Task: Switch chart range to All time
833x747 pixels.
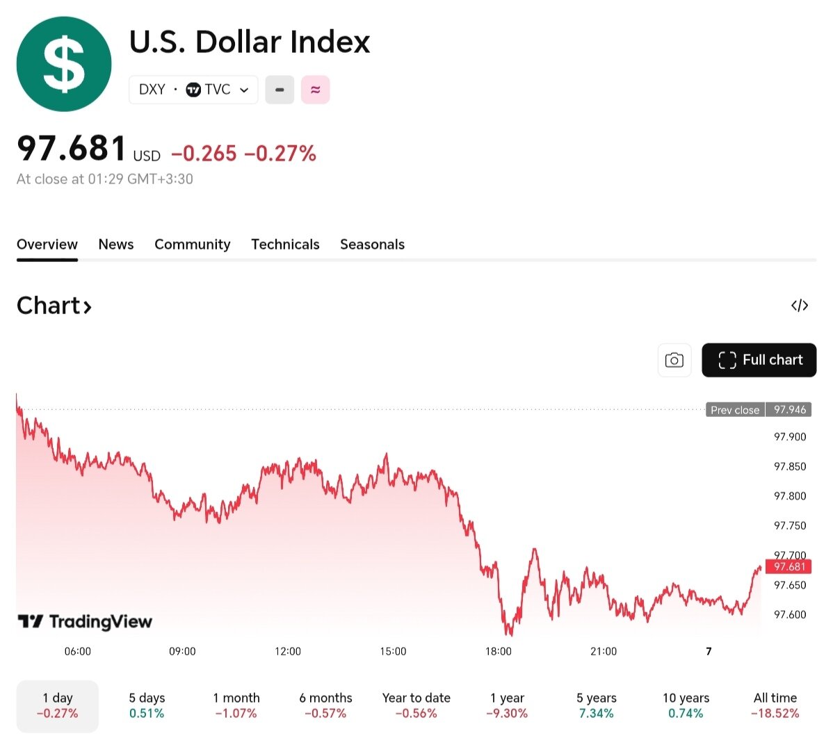Action: point(775,706)
